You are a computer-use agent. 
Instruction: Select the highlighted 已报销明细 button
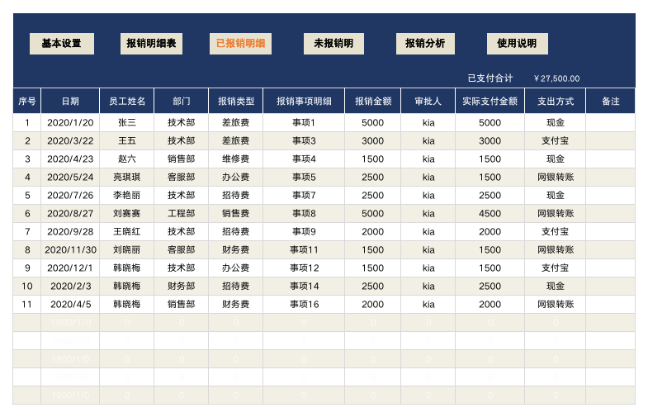(x=240, y=44)
